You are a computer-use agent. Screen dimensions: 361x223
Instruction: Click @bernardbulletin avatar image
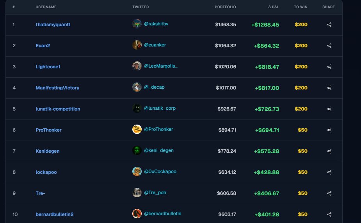(x=137, y=214)
